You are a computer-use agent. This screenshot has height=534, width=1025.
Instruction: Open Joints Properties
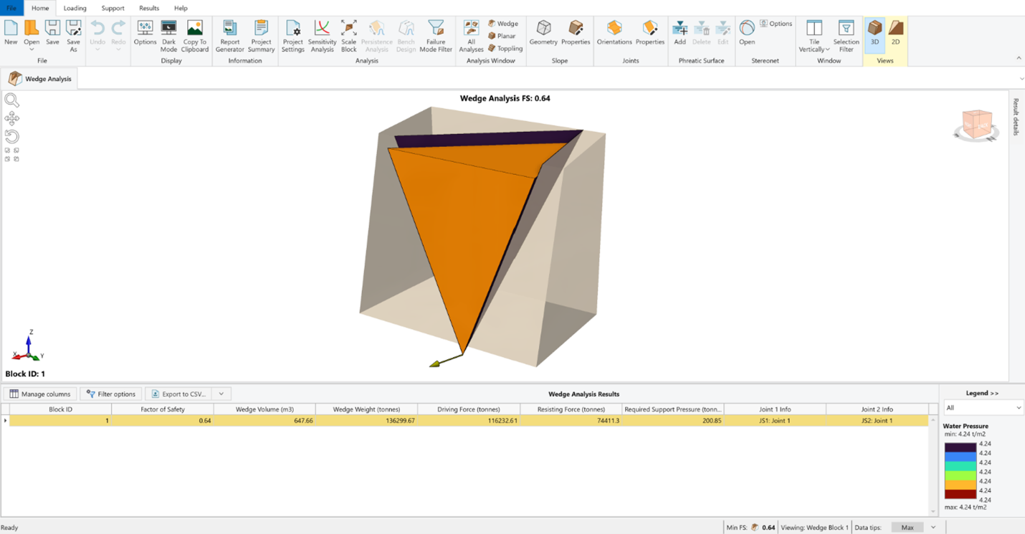(x=650, y=33)
